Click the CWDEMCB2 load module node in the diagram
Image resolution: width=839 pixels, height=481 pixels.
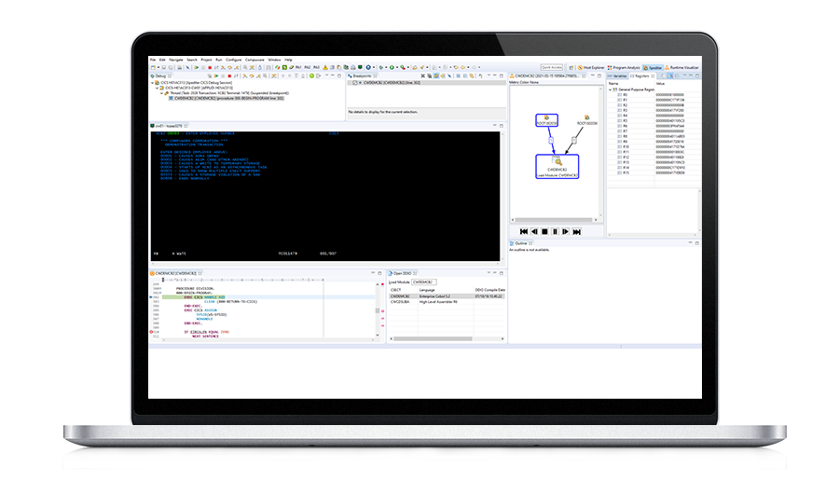pos(557,165)
